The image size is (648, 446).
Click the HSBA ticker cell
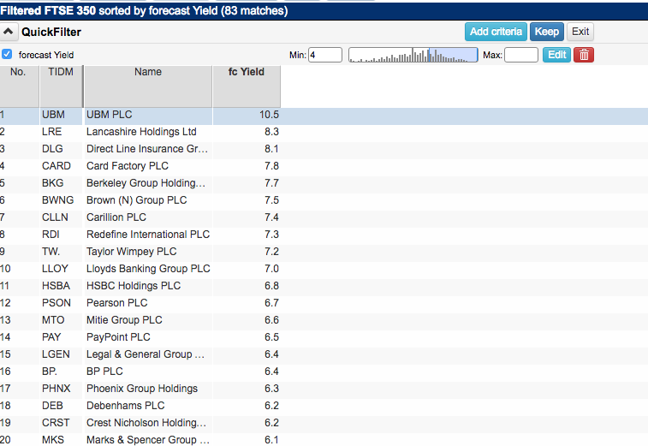pyautogui.click(x=61, y=286)
